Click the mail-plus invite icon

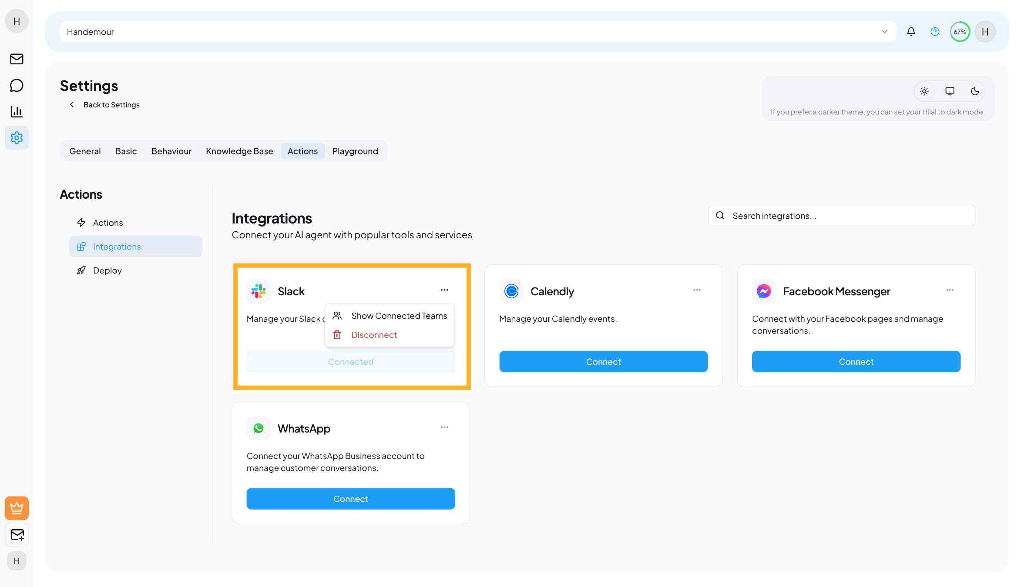pos(17,534)
